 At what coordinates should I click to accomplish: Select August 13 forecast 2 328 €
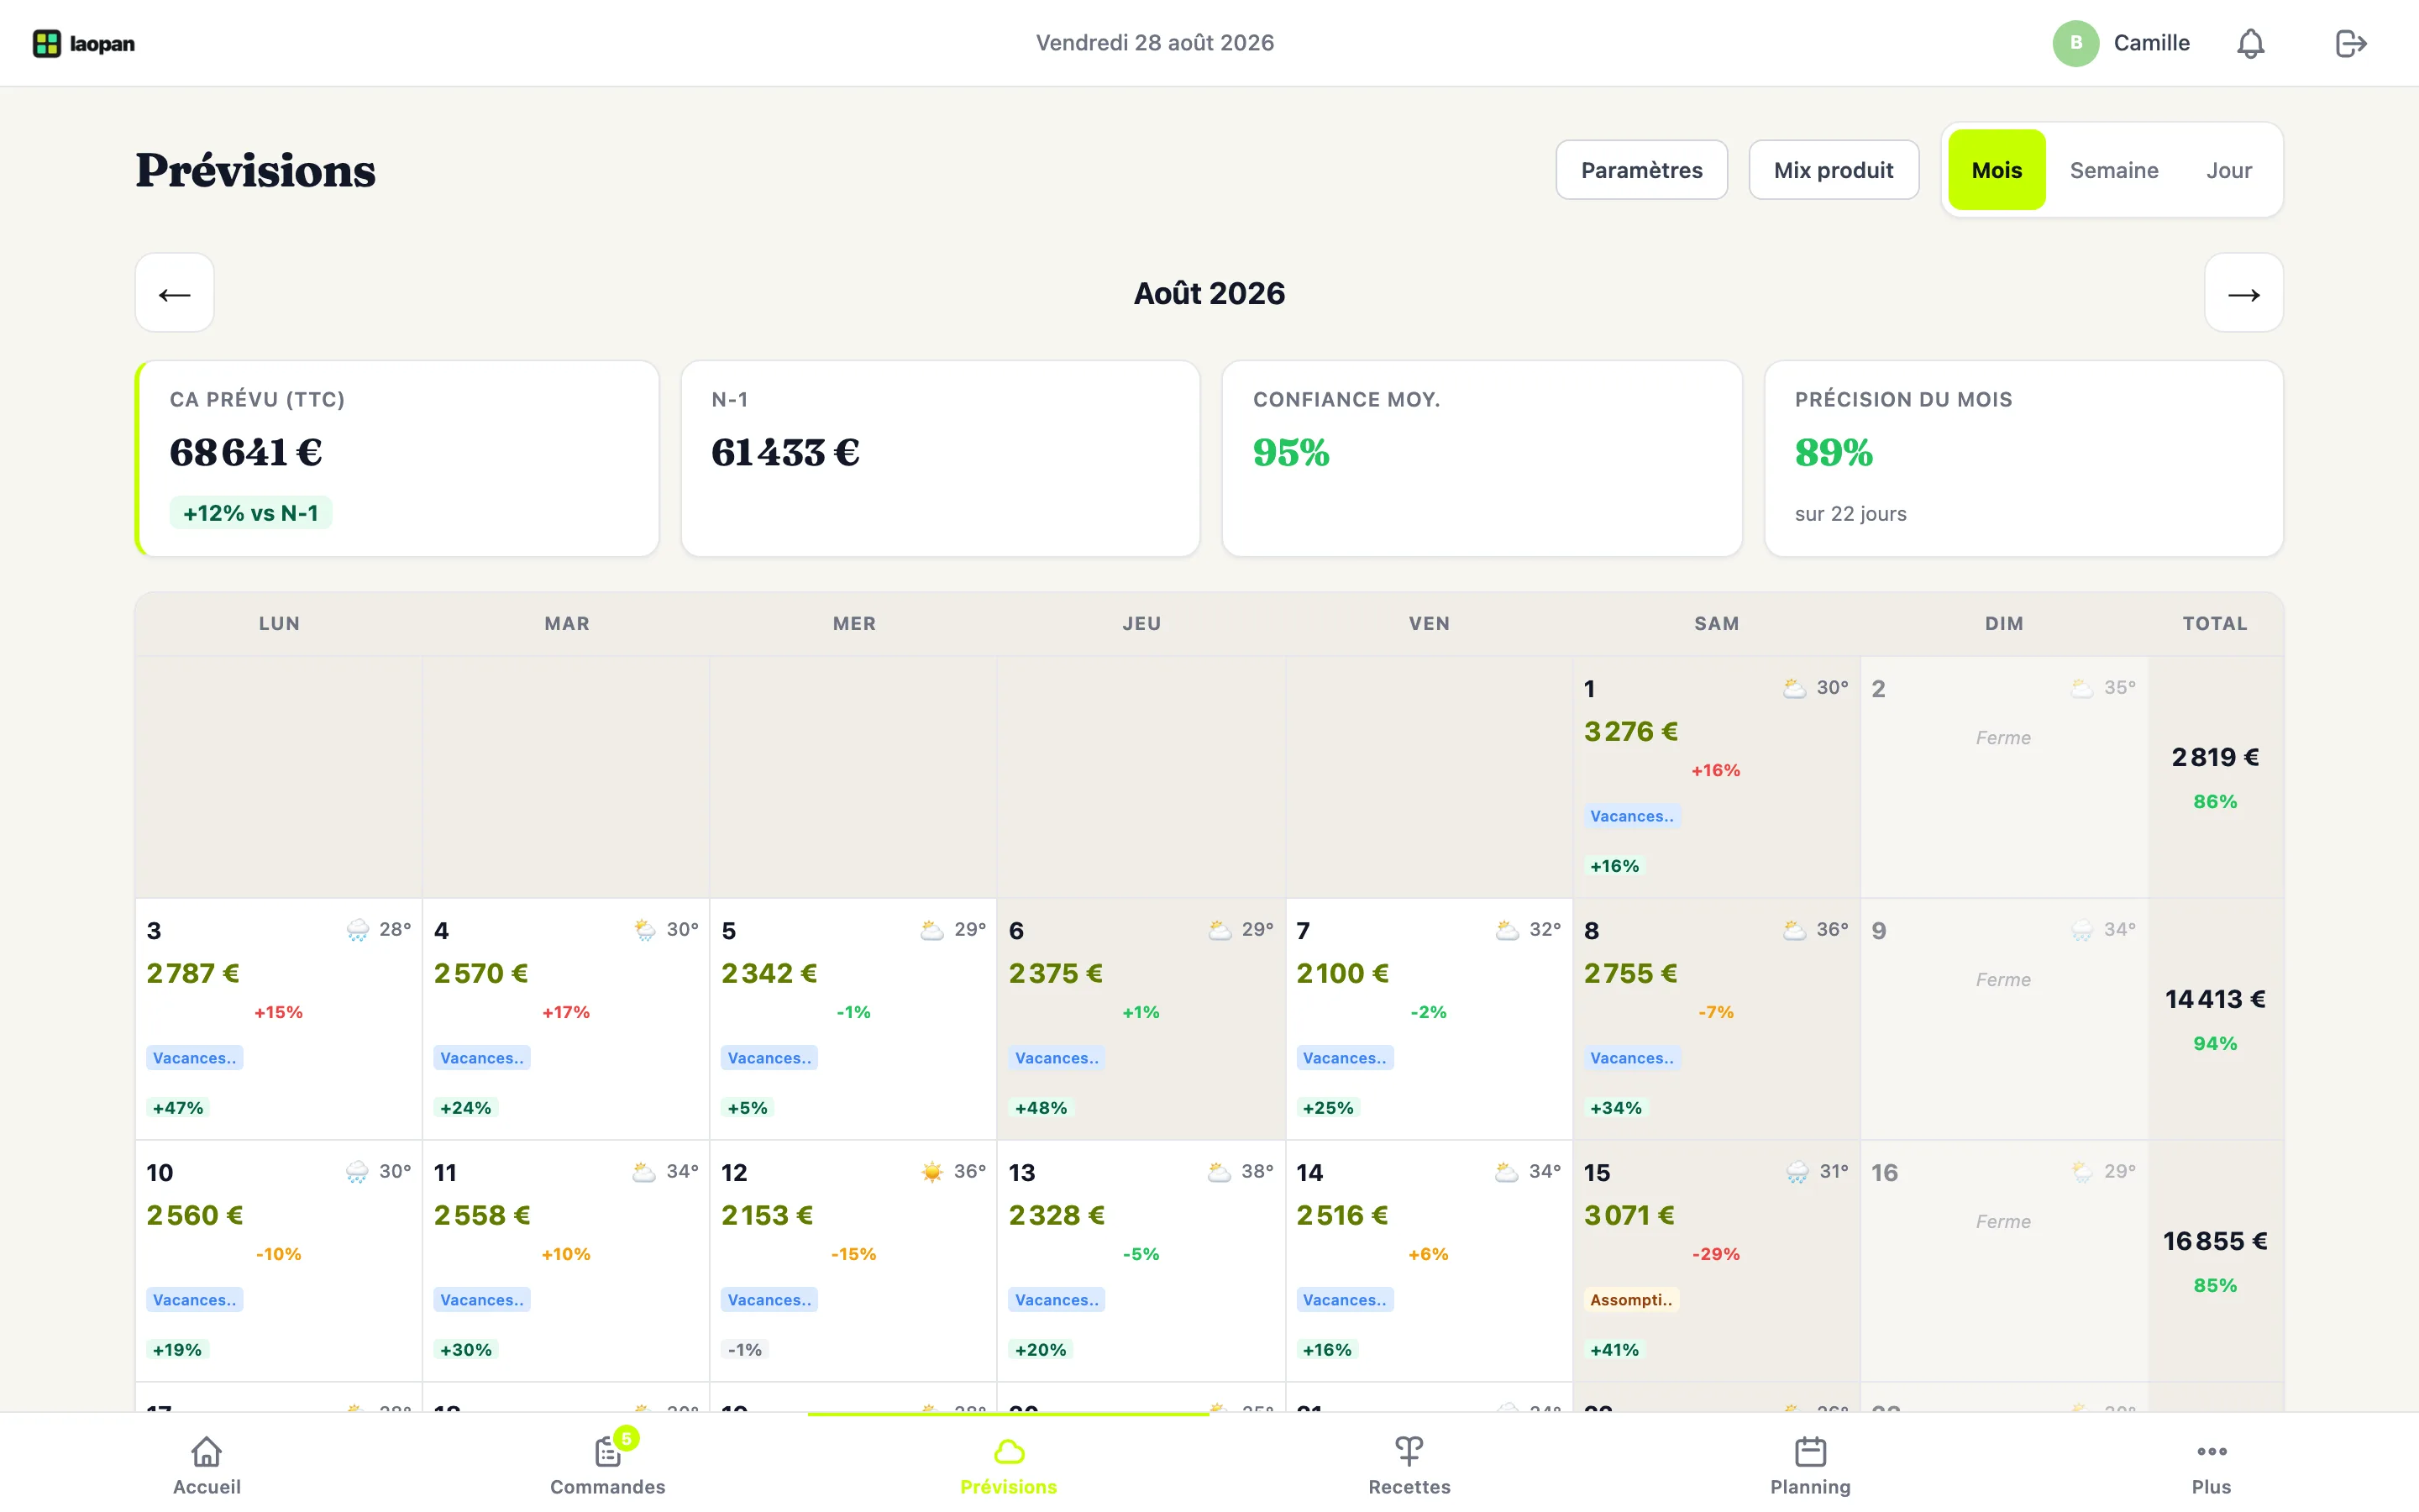[x=1057, y=1215]
